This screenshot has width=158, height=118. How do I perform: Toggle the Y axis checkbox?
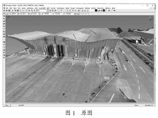(85, 13)
